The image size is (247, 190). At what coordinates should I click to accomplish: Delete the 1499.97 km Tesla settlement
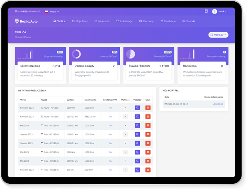[x=148, y=161]
